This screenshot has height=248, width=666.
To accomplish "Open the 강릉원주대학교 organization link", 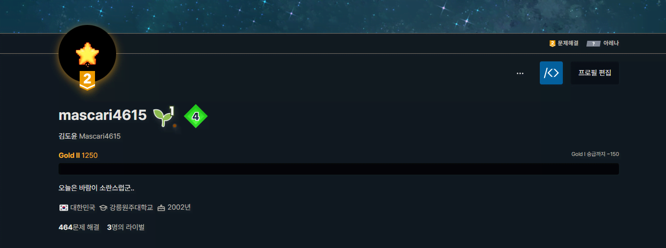I will click(x=131, y=208).
